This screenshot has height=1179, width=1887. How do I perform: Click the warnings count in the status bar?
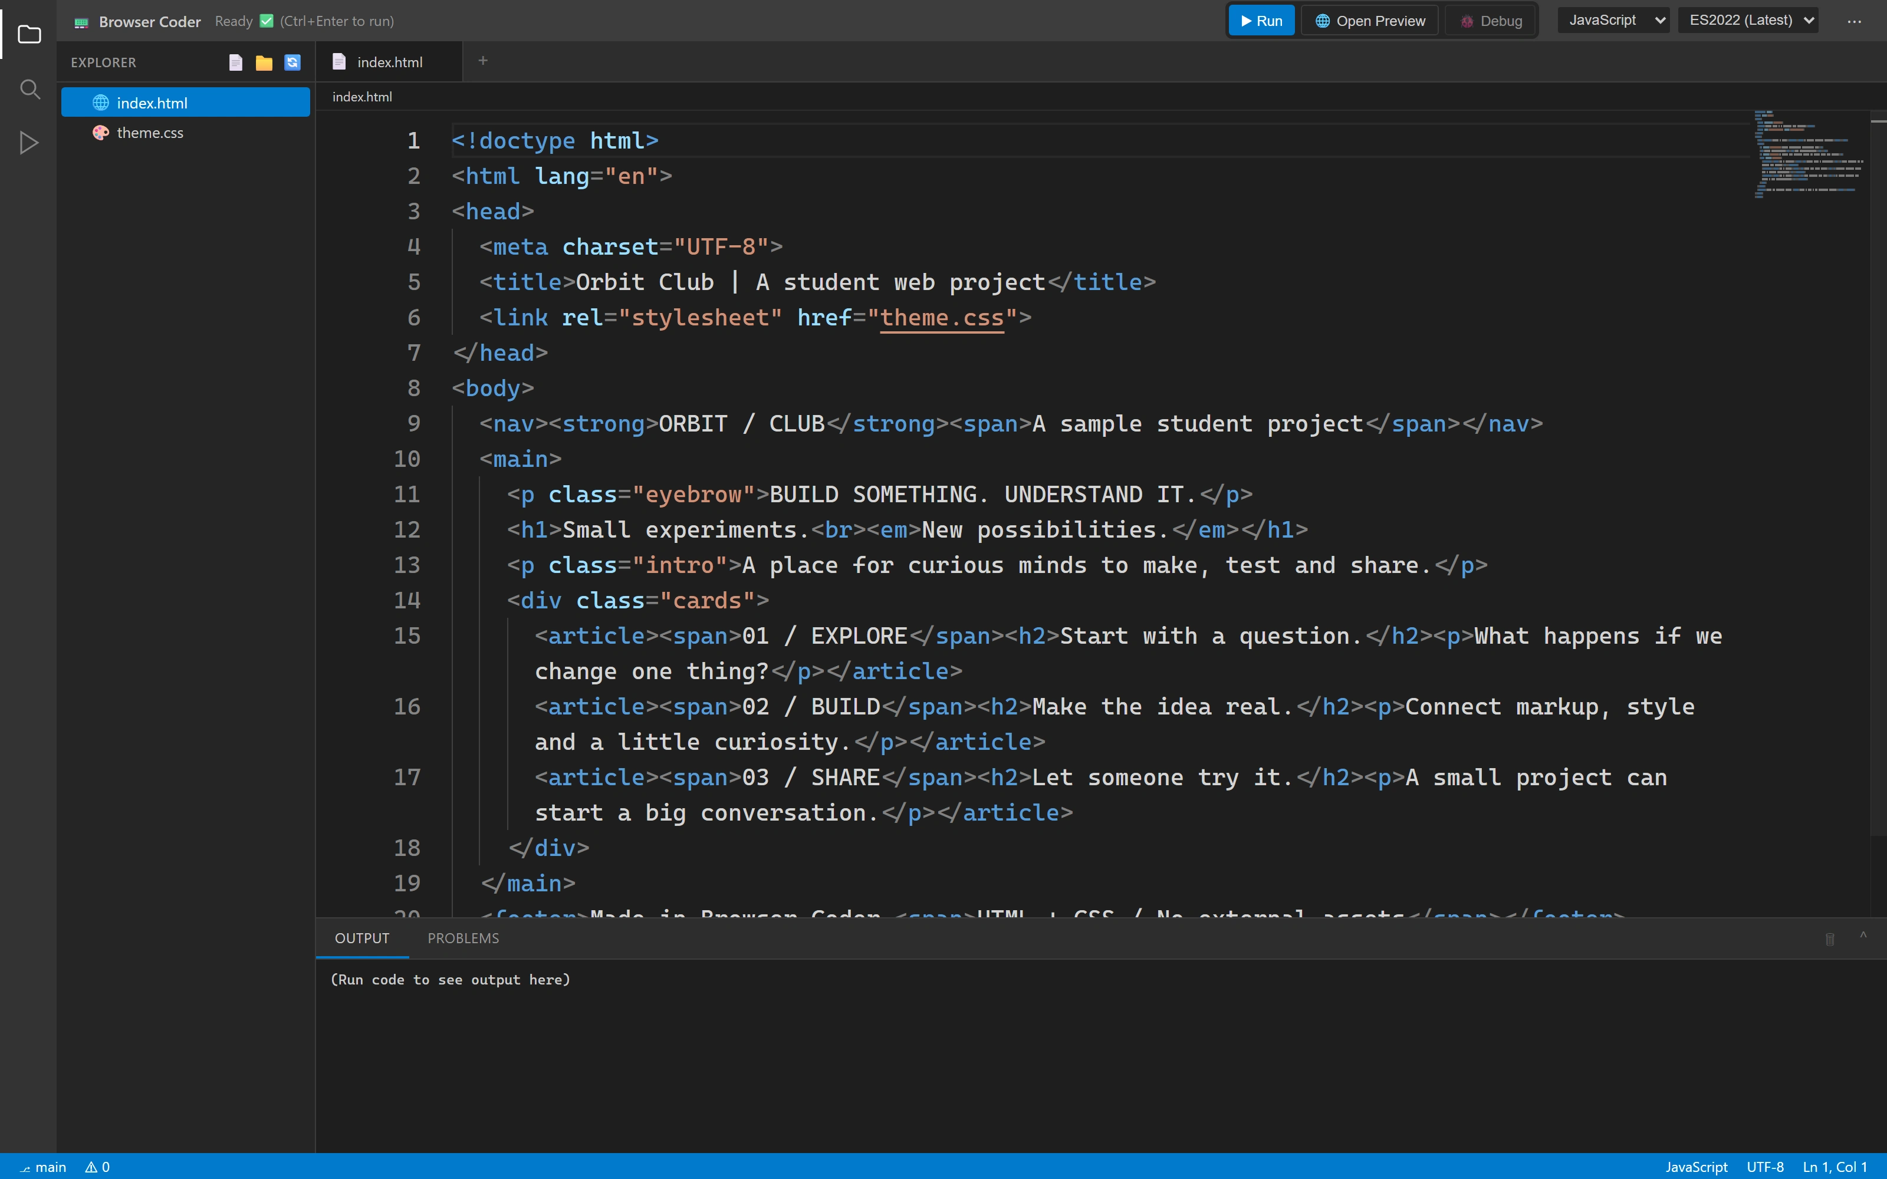pos(98,1167)
